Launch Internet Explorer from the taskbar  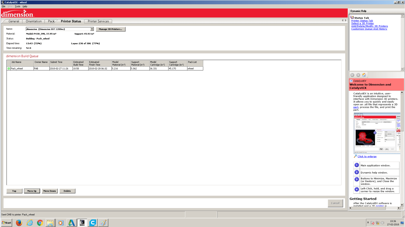point(30,223)
